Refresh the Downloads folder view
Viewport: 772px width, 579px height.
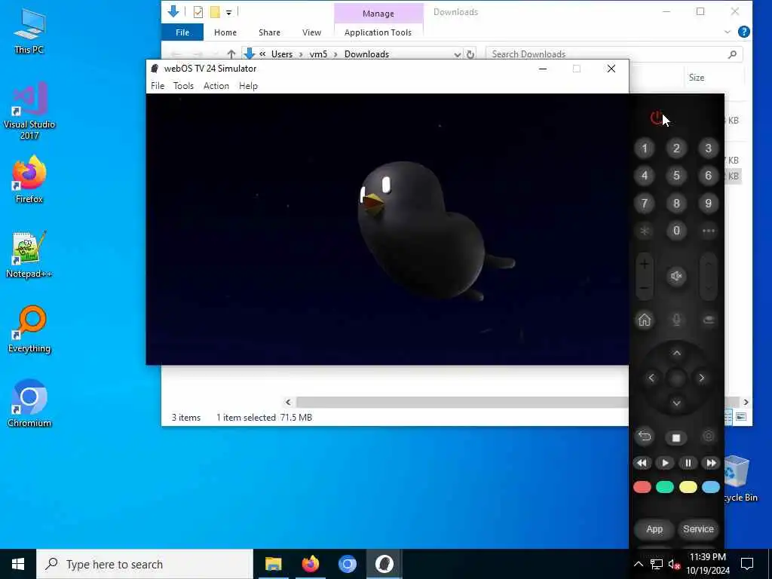coord(470,54)
